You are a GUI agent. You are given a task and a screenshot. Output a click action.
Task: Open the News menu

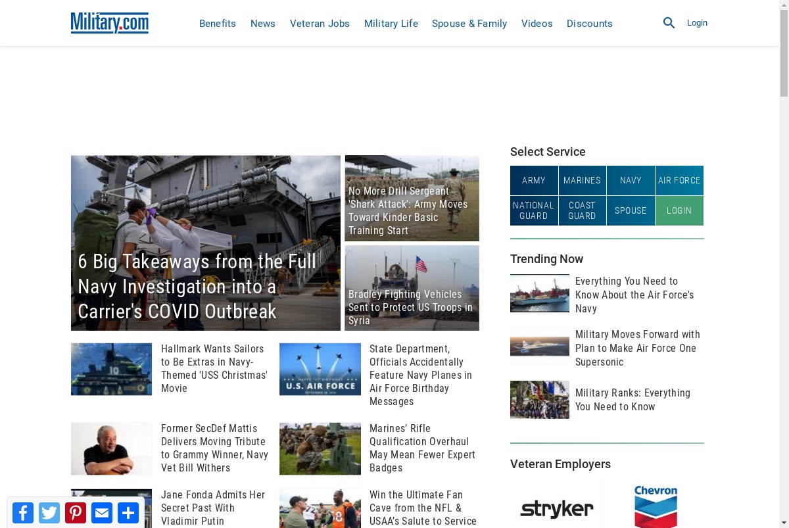[x=263, y=24]
